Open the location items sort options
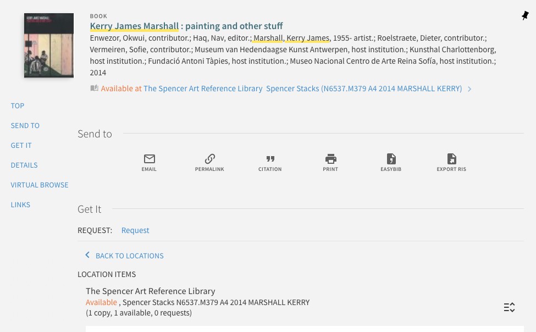536x332 pixels. coord(509,307)
